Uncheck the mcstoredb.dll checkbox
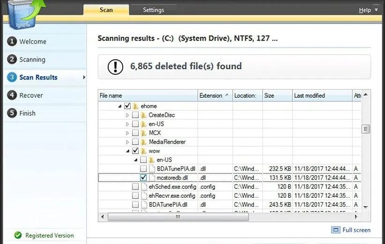This screenshot has width=385, height=244. coord(143,178)
